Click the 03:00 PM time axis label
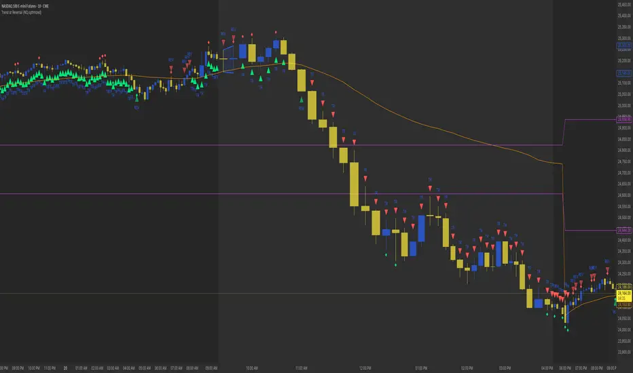The width and height of the screenshot is (633, 373). (505, 368)
